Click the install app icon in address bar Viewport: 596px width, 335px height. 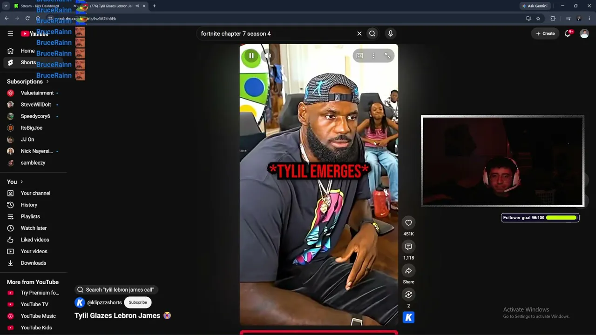coord(528,19)
